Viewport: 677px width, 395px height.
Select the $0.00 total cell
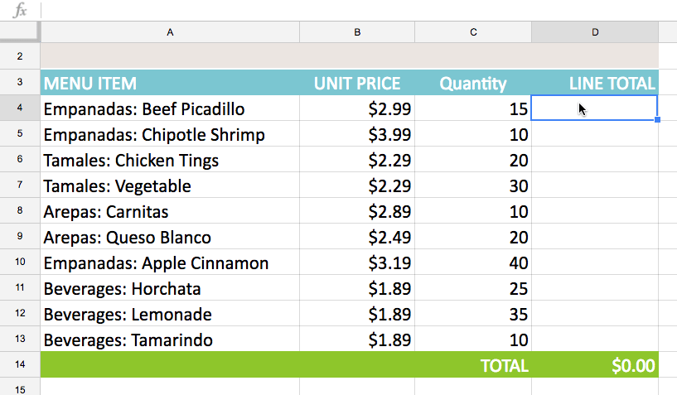[595, 365]
